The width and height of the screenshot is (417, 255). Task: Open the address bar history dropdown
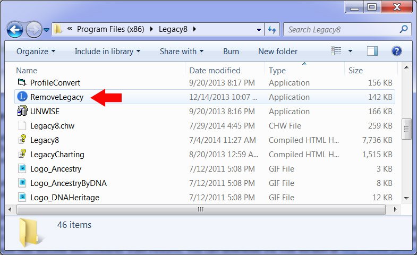point(259,30)
